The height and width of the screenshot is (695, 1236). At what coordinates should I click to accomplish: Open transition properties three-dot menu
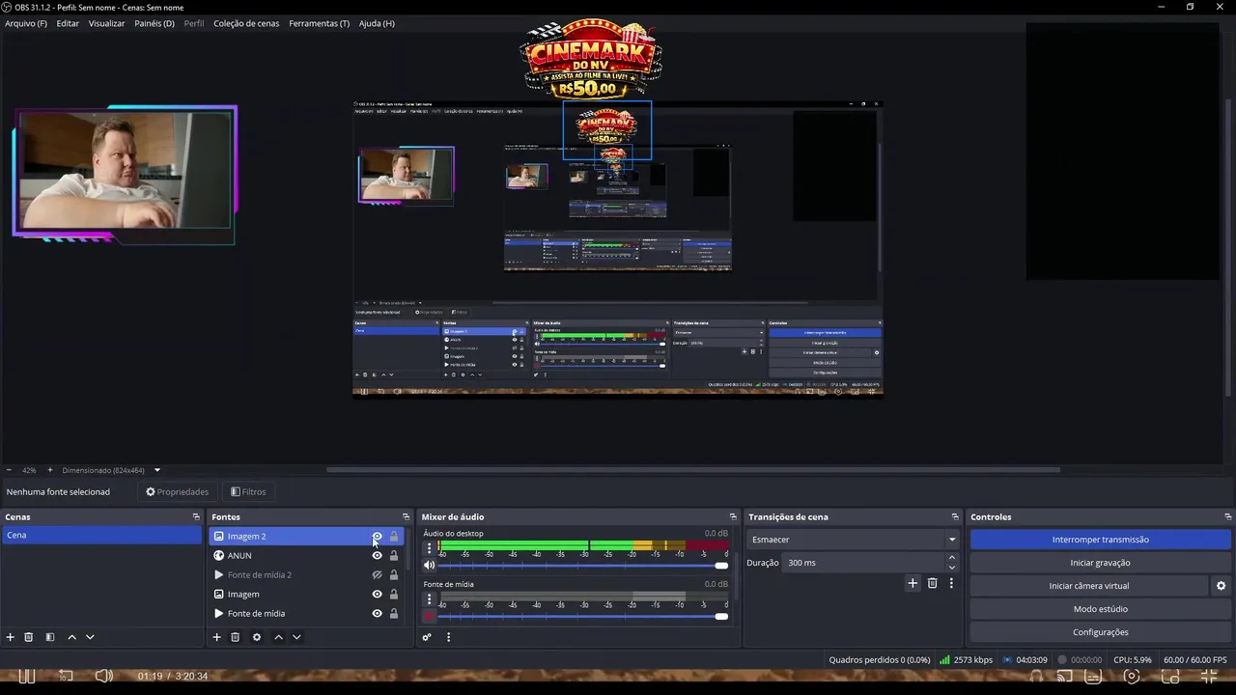(951, 583)
